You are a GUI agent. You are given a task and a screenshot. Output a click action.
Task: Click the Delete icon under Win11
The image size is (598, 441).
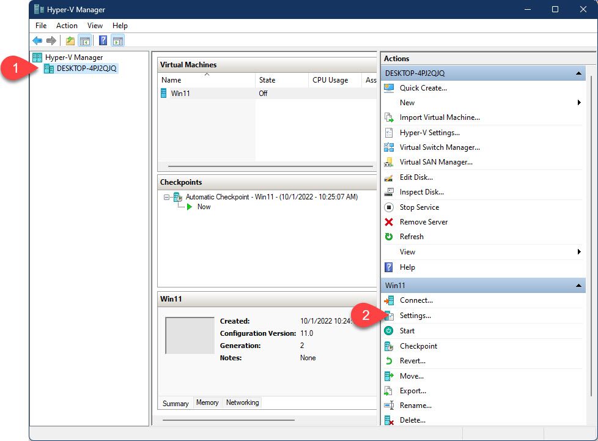coord(389,420)
